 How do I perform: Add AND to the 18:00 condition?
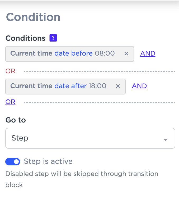click(139, 86)
